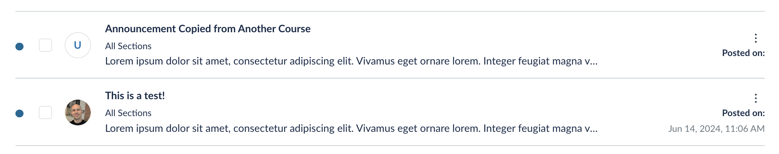Click the unread dot on the Announcement Copied row
The height and width of the screenshot is (154, 779).
coord(19,46)
